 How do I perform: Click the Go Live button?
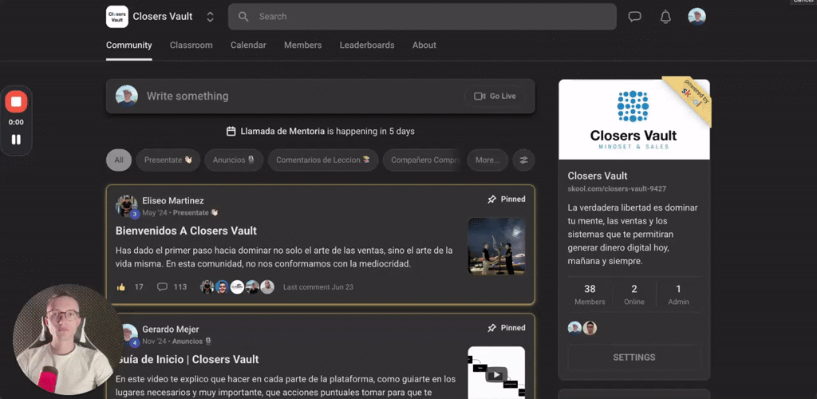tap(495, 97)
